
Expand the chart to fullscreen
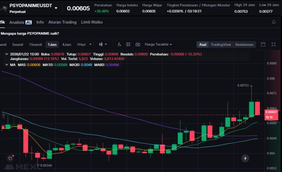(273, 45)
